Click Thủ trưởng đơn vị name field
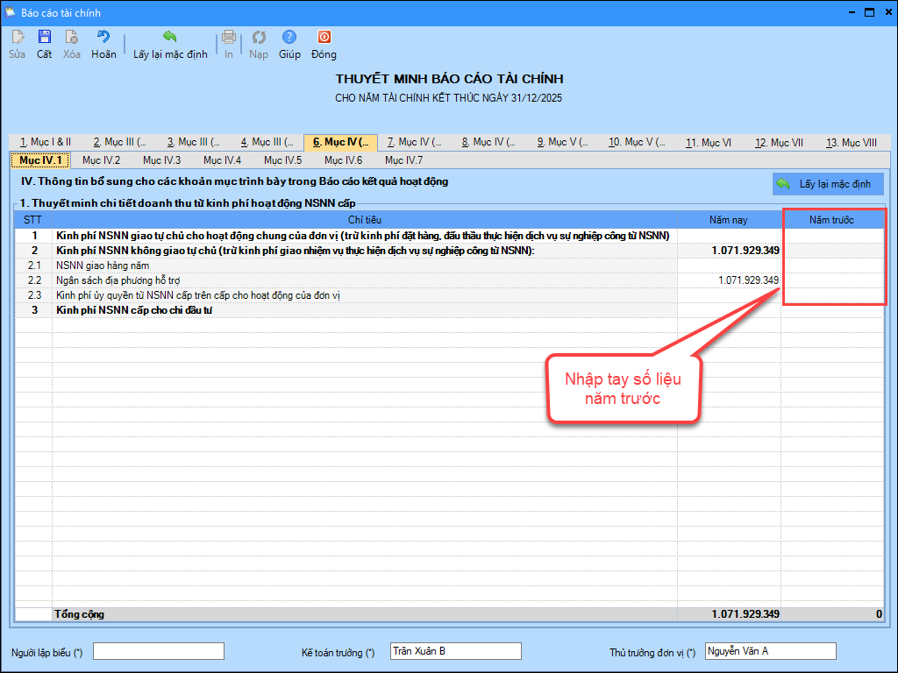 click(770, 651)
